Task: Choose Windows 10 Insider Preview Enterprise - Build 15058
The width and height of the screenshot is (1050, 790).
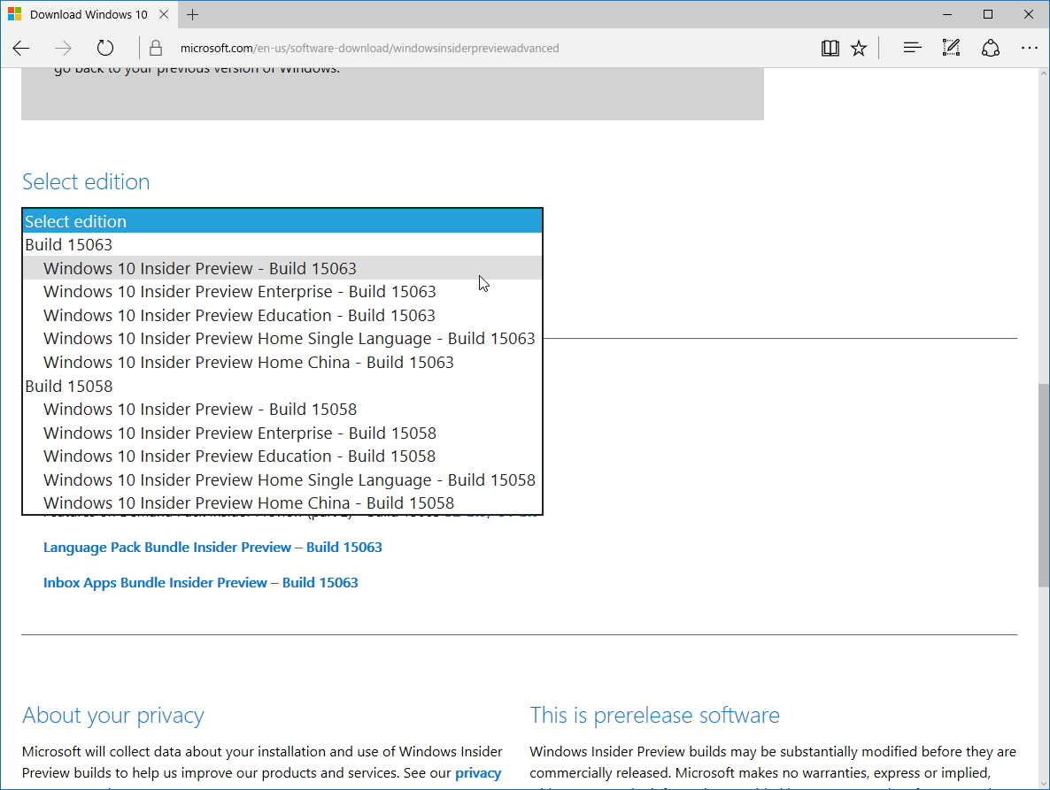Action: click(x=240, y=433)
